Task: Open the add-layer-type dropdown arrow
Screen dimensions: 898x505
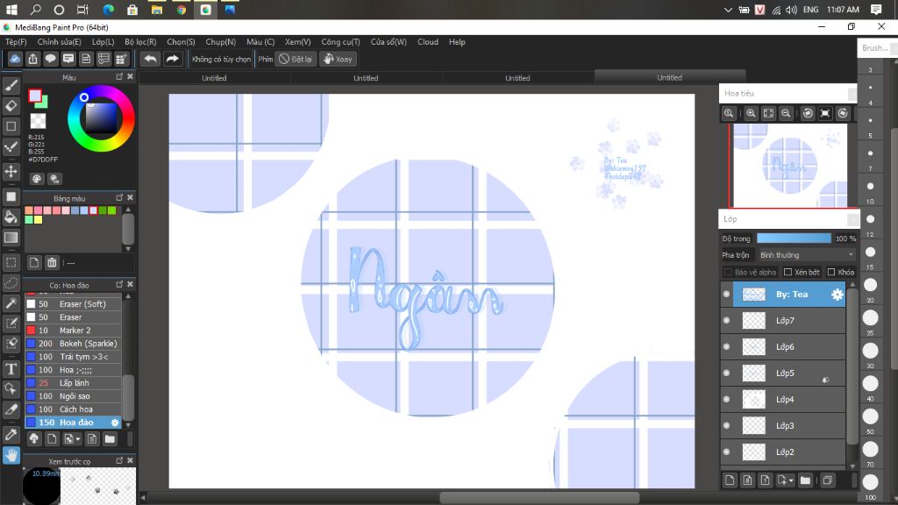Action: [791, 481]
